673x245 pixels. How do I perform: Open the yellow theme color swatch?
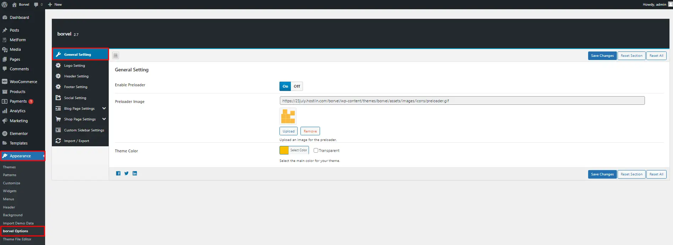tap(284, 150)
